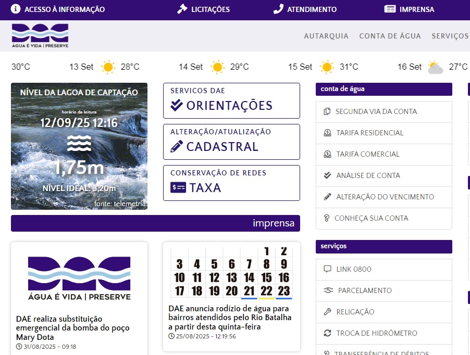Click the info icon beside Acesso à Informação
This screenshot has width=470, height=355.
click(16, 9)
